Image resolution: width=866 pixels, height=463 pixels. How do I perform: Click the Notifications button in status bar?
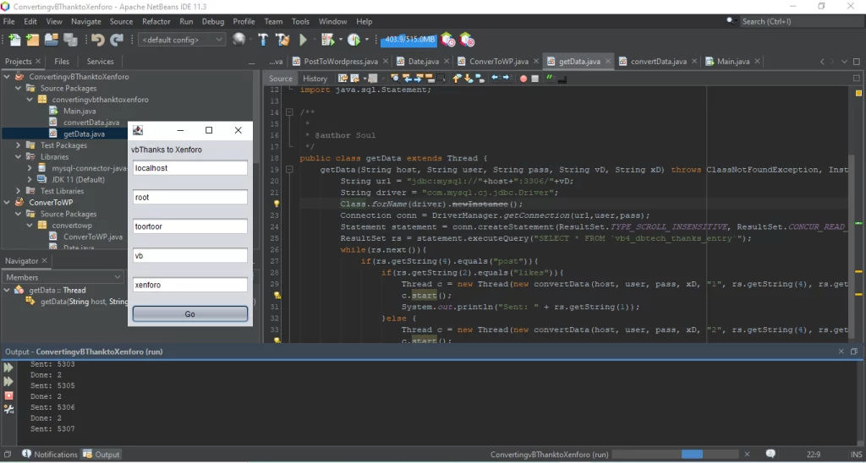[x=50, y=455]
